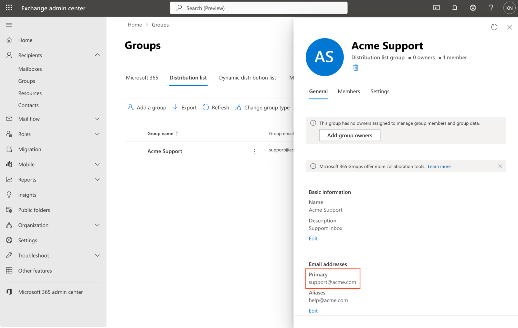This screenshot has width=518, height=328.
Task: Open Groups under Recipients
Action: point(27,81)
